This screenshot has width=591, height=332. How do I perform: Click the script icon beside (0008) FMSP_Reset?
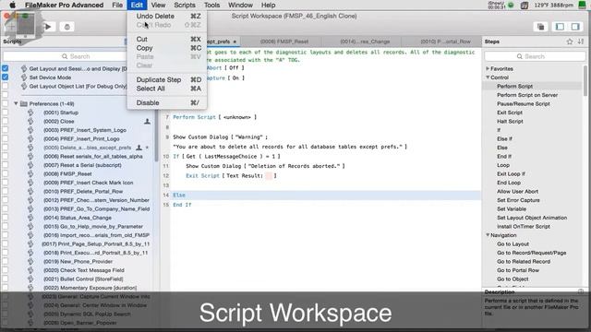coord(30,174)
